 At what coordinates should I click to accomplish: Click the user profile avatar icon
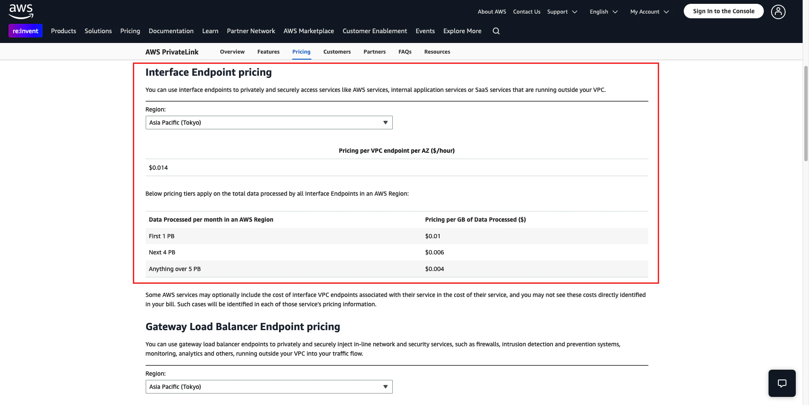click(778, 11)
